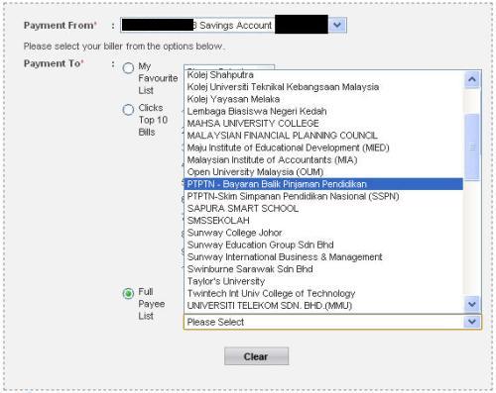
Task: Click the Clear button
Action: coord(256,356)
